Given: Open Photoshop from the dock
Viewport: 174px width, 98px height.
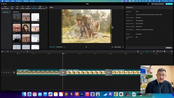Looking at the screenshot, I should tap(82, 94).
